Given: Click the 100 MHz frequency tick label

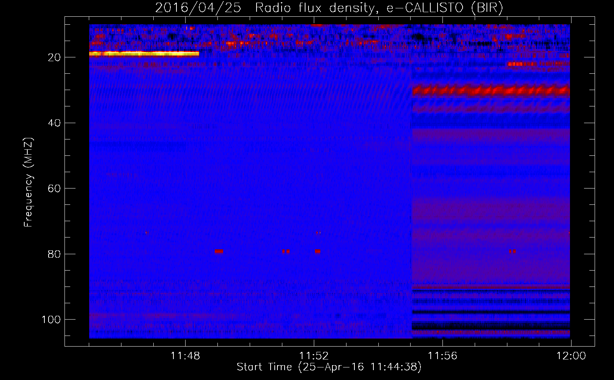Looking at the screenshot, I should click(51, 320).
